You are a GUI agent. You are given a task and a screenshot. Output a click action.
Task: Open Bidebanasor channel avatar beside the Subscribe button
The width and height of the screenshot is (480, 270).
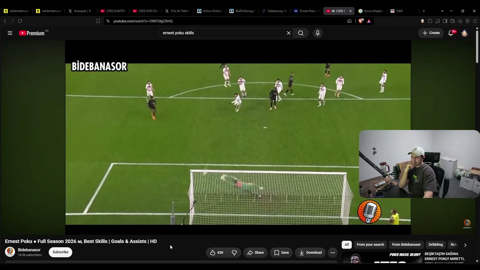point(10,252)
